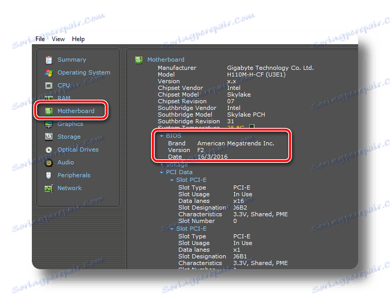The image size is (390, 301).
Task: Select the BIOS brand American Megatrends Inc.
Action: point(236,143)
